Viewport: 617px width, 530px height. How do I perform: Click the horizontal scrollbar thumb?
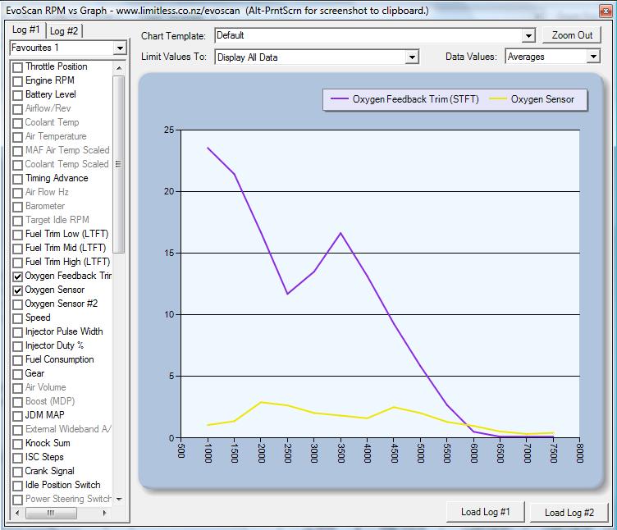pos(51,513)
